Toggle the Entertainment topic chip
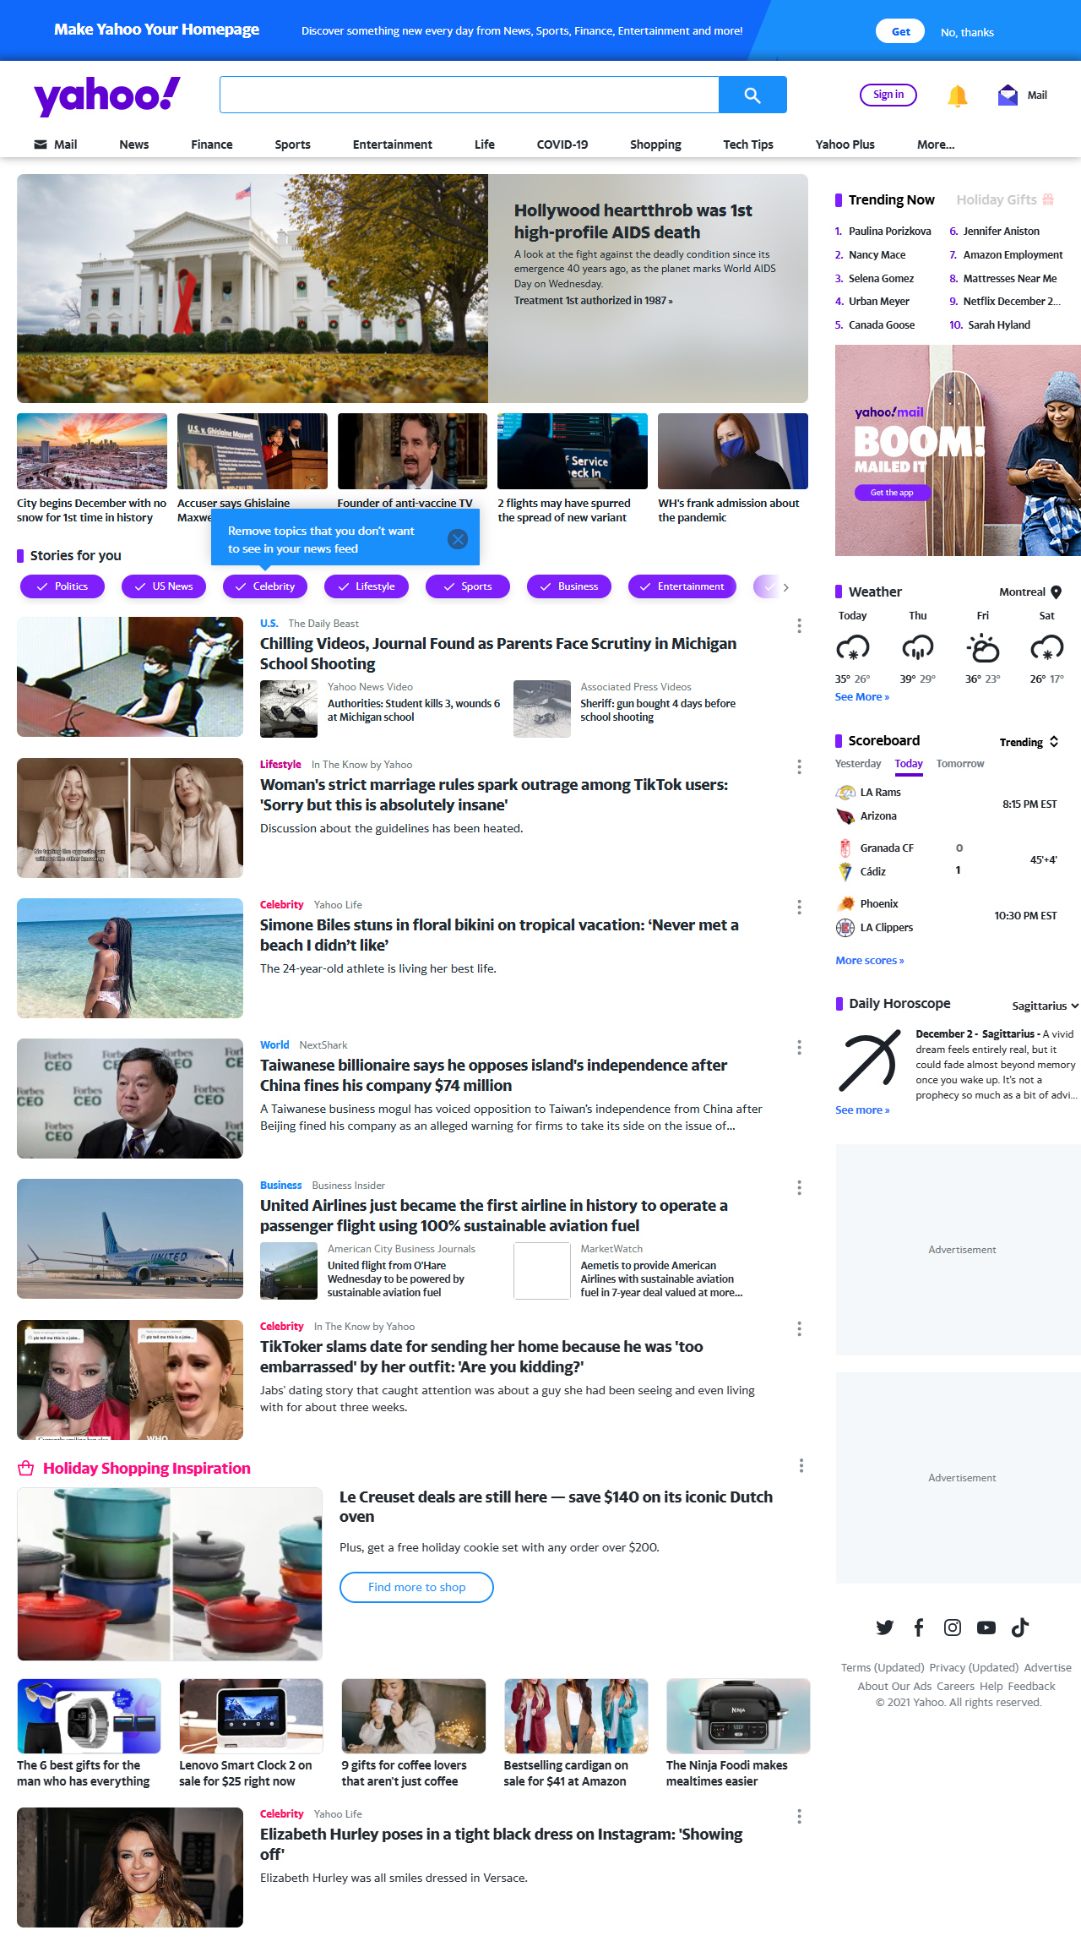Screen dimensions: 1081x1952 (x=682, y=586)
